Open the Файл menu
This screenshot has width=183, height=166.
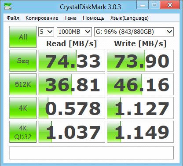coord(13,18)
